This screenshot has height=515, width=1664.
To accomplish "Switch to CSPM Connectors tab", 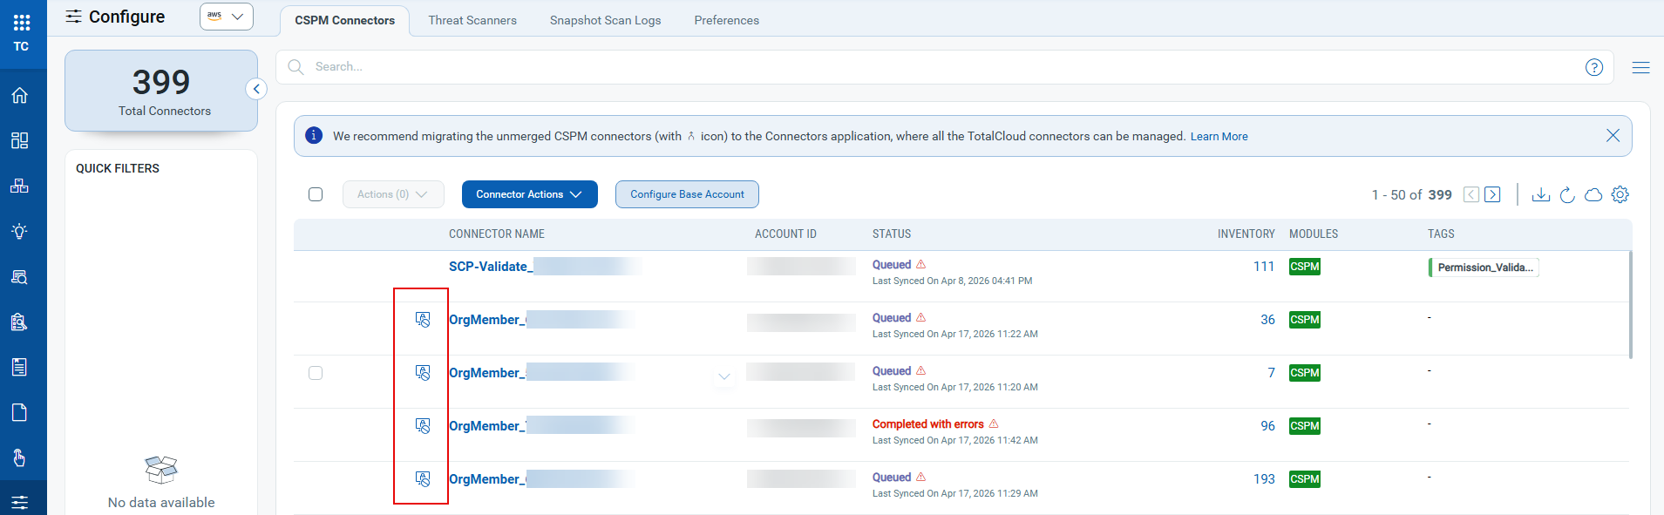I will click(344, 20).
